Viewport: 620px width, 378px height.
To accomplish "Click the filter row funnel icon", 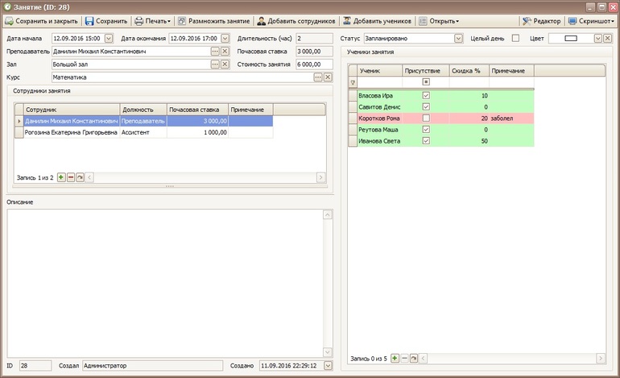I will [353, 82].
